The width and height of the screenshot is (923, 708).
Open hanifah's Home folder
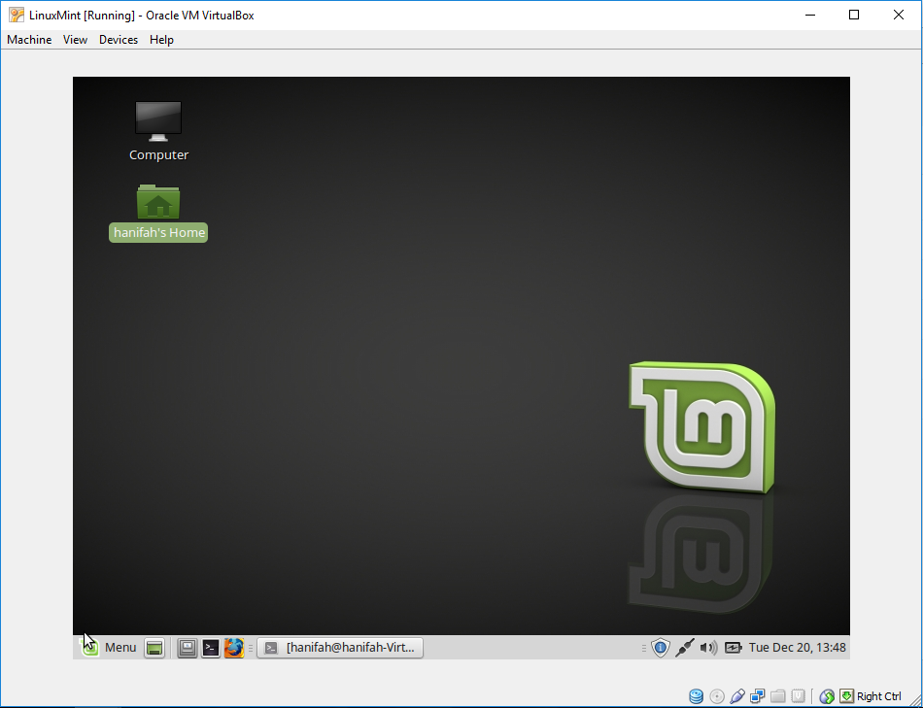tap(157, 204)
